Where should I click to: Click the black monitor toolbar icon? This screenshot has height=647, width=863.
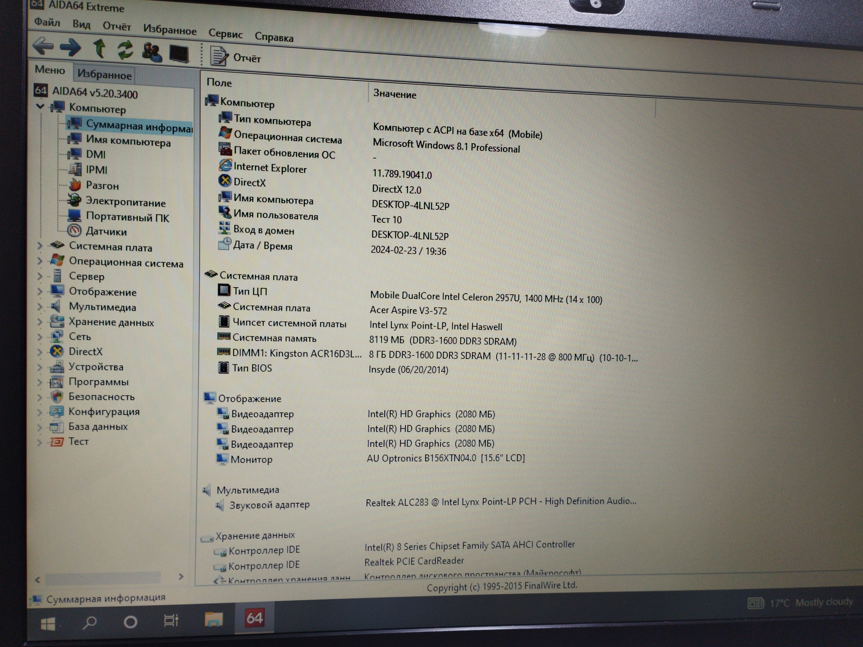click(x=179, y=54)
